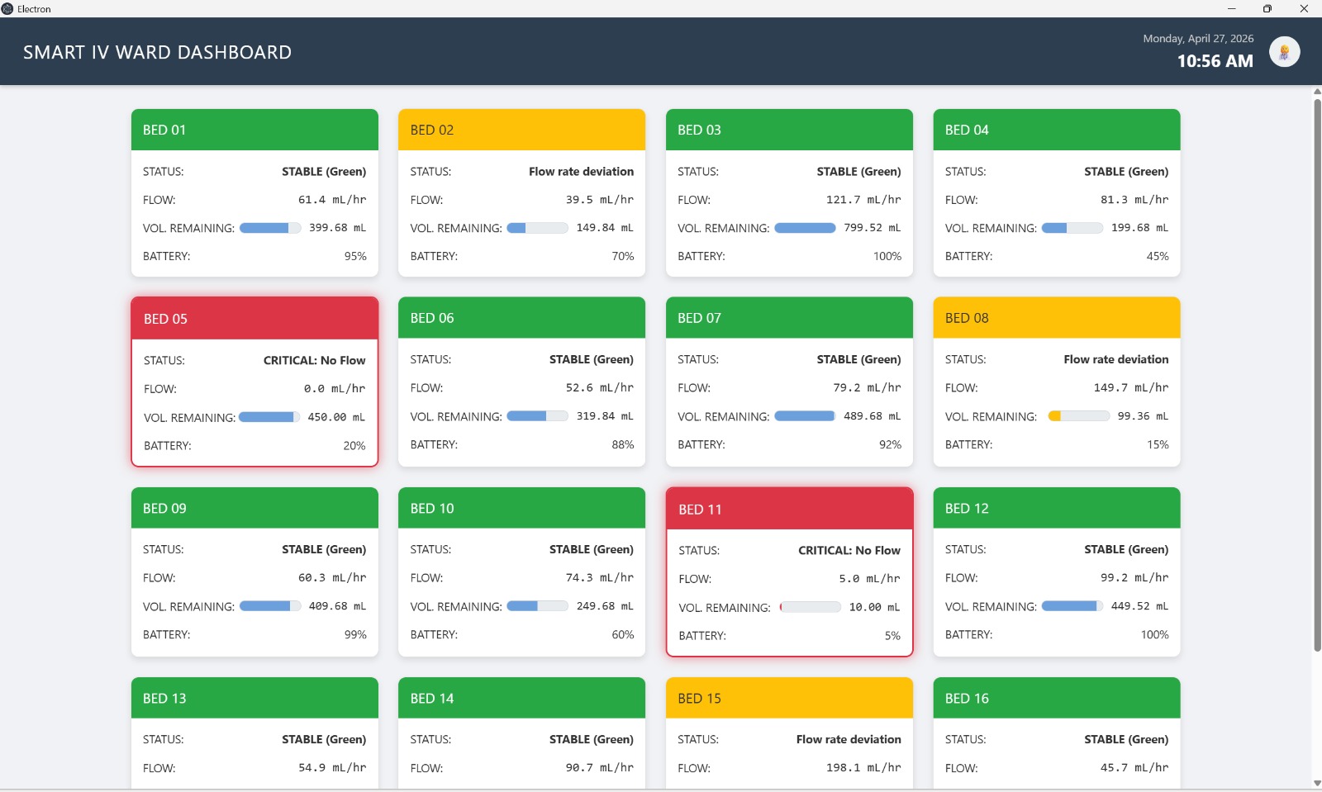The image size is (1322, 792).
Task: Click the nearly empty volume bar on BED 11
Action: tap(811, 607)
